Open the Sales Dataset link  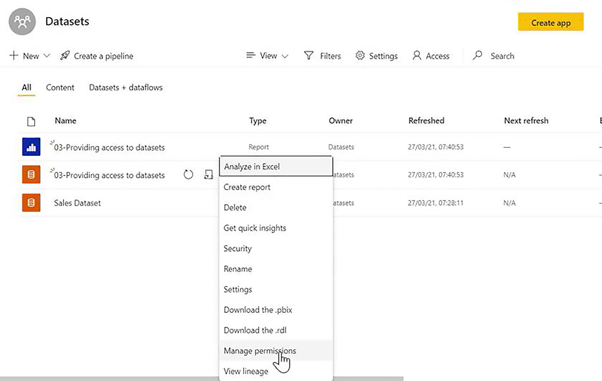click(77, 203)
